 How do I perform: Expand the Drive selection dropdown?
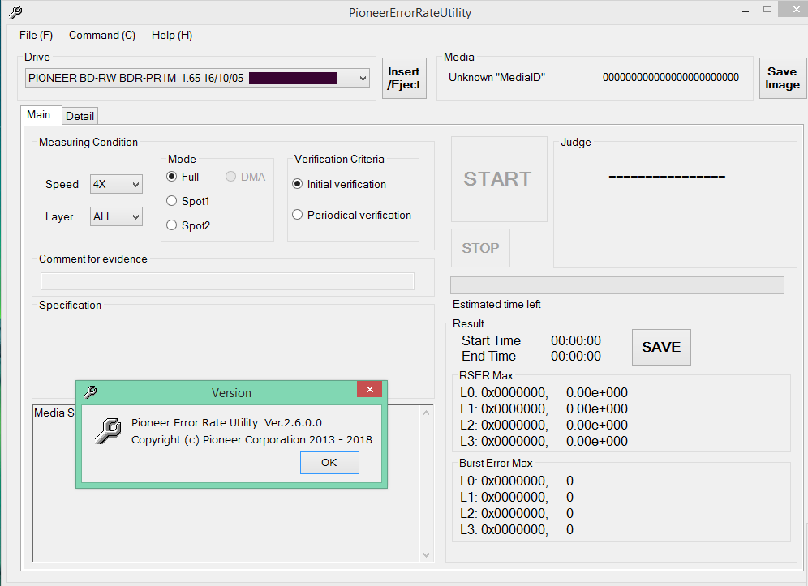pos(363,79)
